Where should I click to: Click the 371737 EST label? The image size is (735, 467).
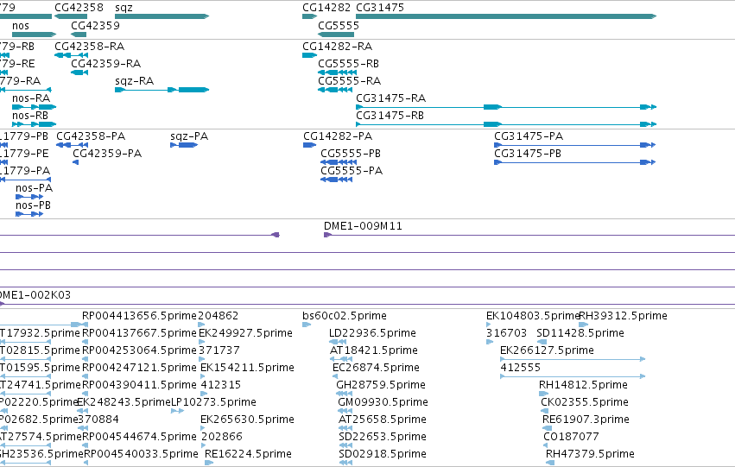tap(219, 350)
